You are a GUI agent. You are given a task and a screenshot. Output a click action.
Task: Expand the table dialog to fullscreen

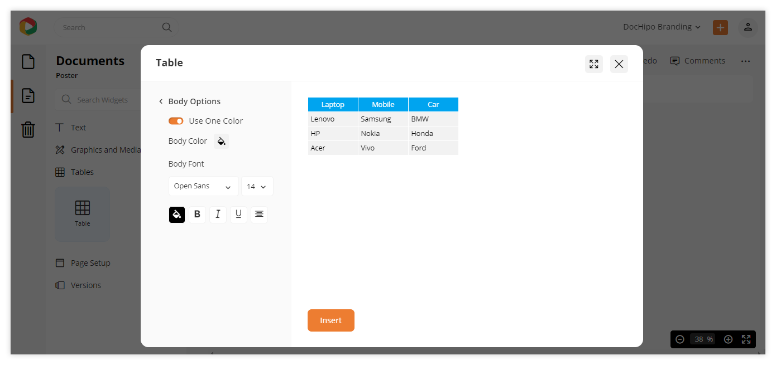coord(594,64)
